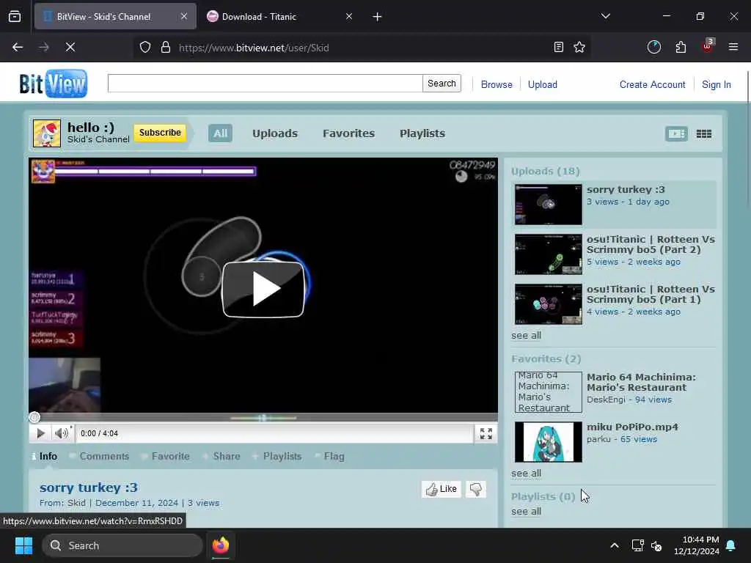Select the All channel tab
751x563 pixels.
point(220,133)
